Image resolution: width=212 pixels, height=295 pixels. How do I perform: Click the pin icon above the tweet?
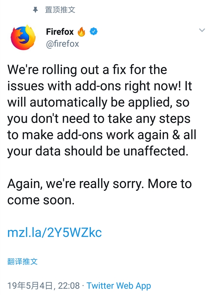(x=35, y=10)
